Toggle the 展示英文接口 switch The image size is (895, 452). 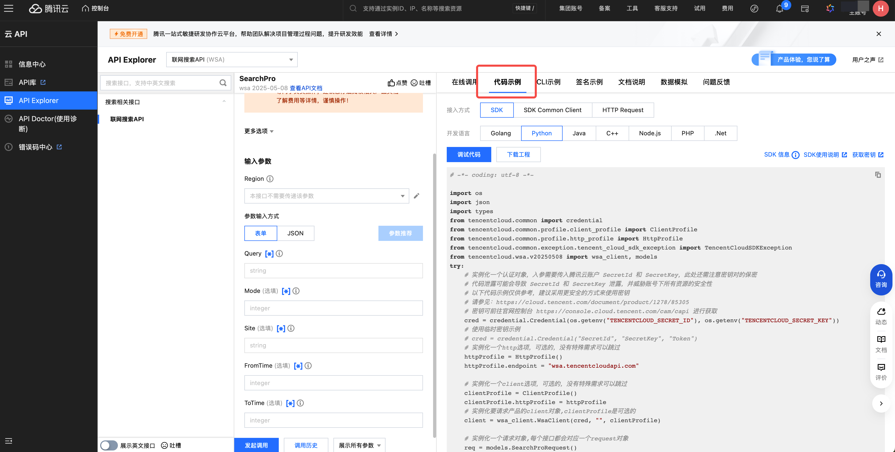109,445
